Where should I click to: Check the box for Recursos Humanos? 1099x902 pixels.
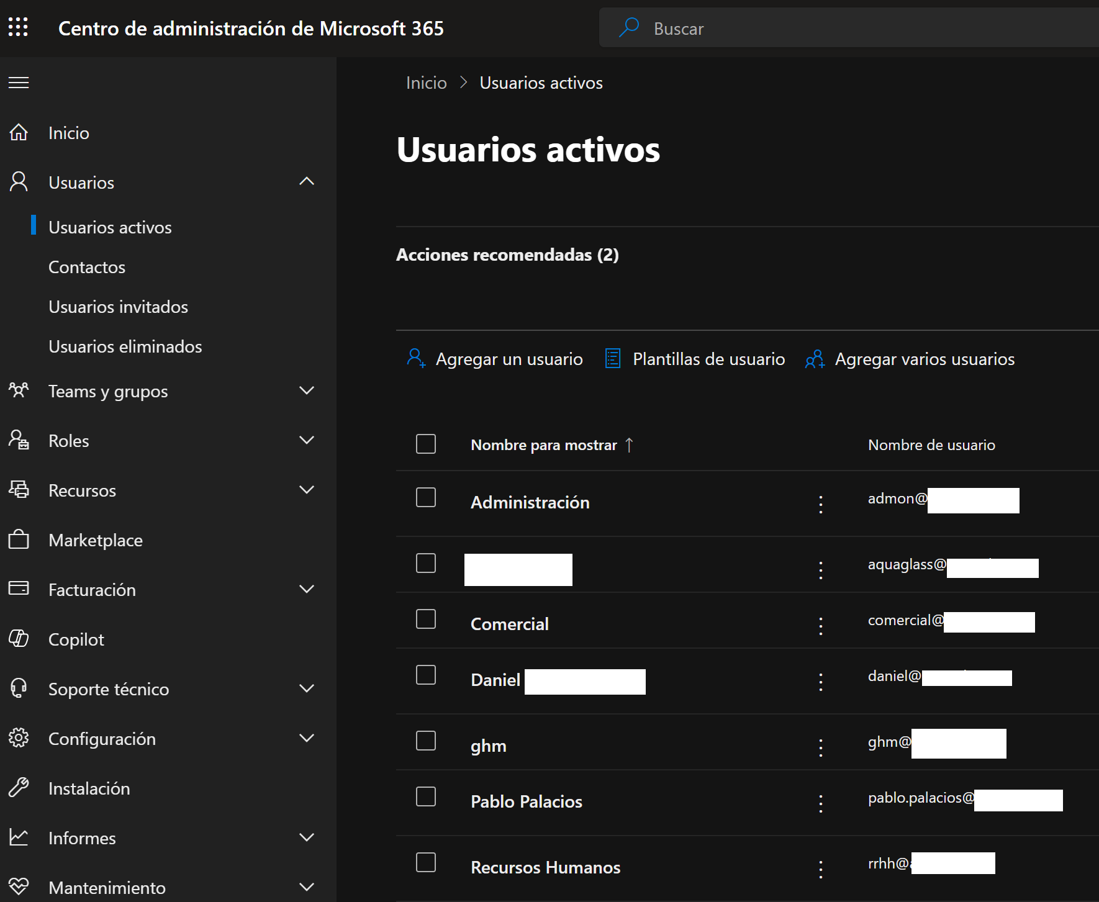pos(426,862)
